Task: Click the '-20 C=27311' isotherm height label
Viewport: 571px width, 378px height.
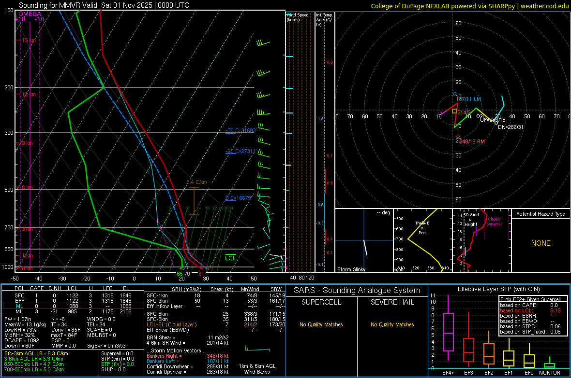Action: pyautogui.click(x=240, y=151)
